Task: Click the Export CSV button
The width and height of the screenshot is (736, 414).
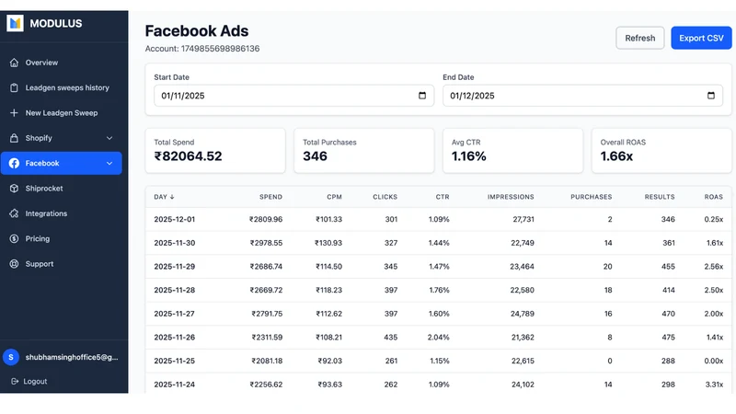Action: click(701, 38)
